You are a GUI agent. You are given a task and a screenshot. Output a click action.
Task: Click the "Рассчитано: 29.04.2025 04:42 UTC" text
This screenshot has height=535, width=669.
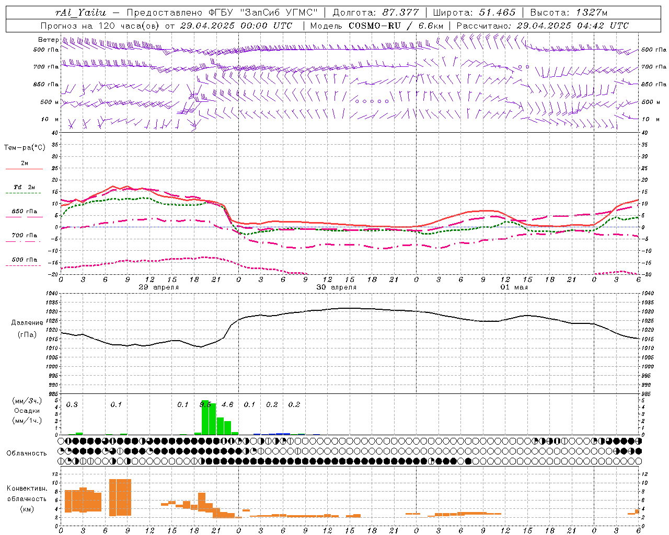coord(543,26)
